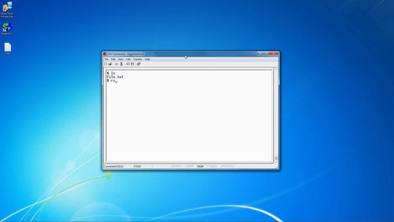Open the Edit menu

click(x=113, y=59)
